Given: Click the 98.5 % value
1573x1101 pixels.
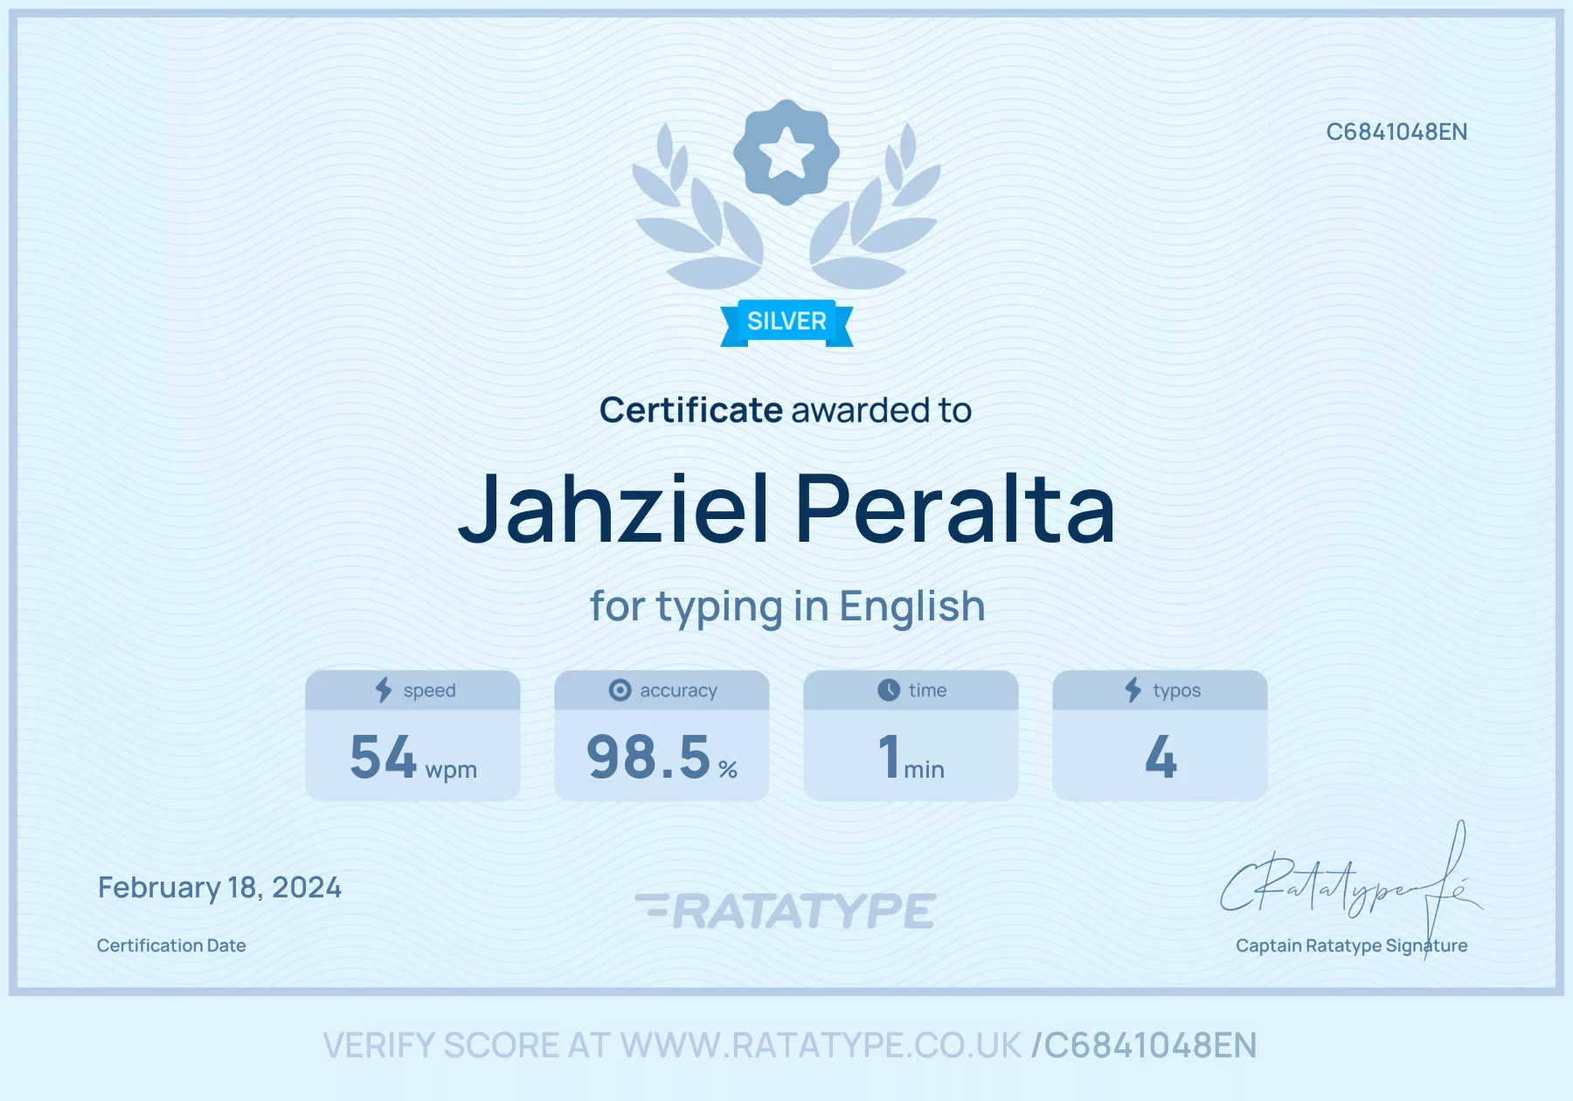Looking at the screenshot, I should pos(662,757).
